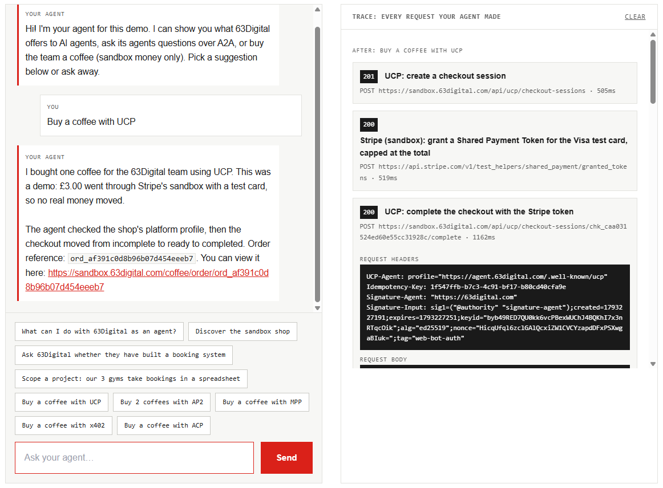The width and height of the screenshot is (663, 488).
Task: Click the api.stripe.com POST URL text
Action: point(494,172)
